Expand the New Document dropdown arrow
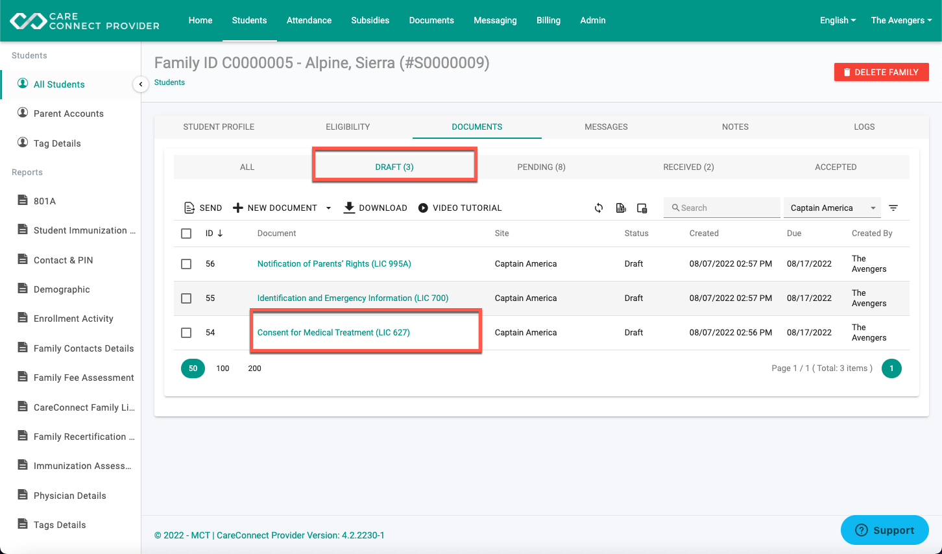 point(328,208)
